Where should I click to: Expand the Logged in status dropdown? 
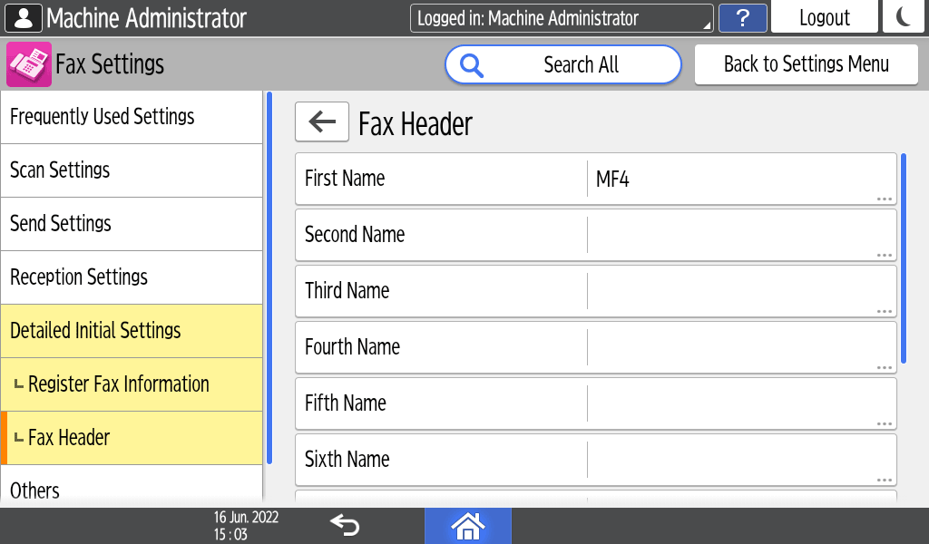click(562, 18)
